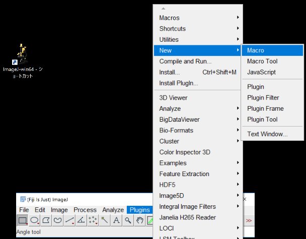Viewport: 306px width, 239px height.
Task: Expand the Image5D submenu
Action: point(198,196)
